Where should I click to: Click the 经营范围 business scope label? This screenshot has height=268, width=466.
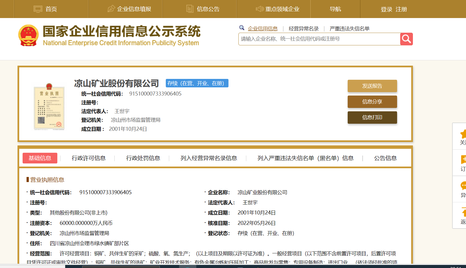tap(41, 253)
